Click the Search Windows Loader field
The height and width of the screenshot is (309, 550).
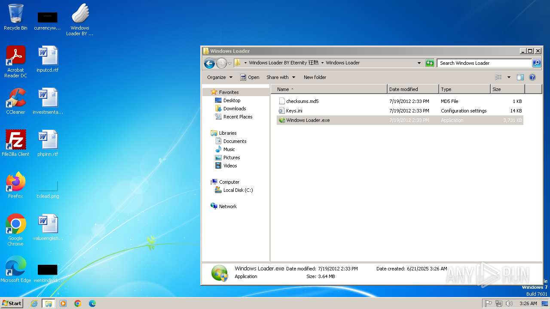tap(485, 63)
